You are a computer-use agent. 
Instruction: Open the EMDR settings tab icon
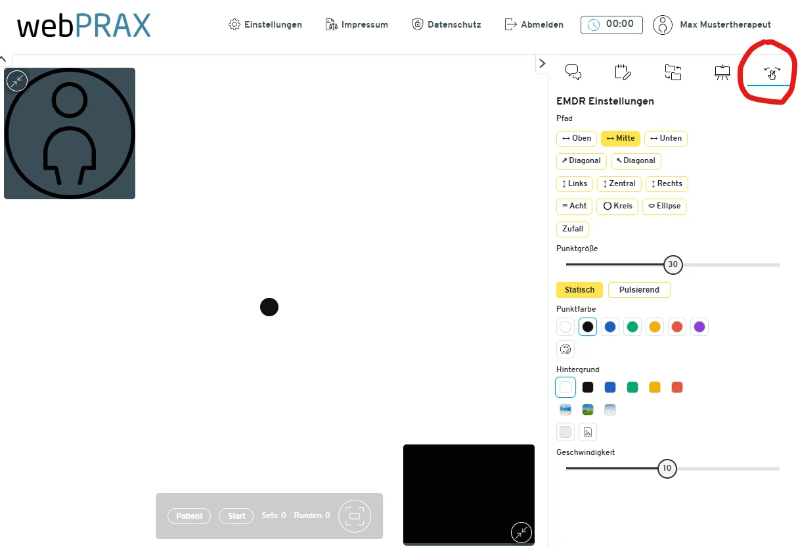tap(772, 72)
